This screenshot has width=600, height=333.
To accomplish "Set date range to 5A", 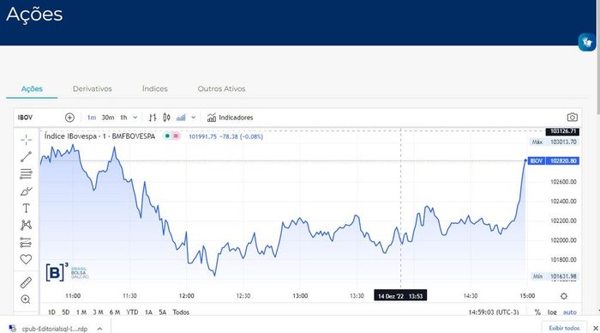I will (x=163, y=312).
